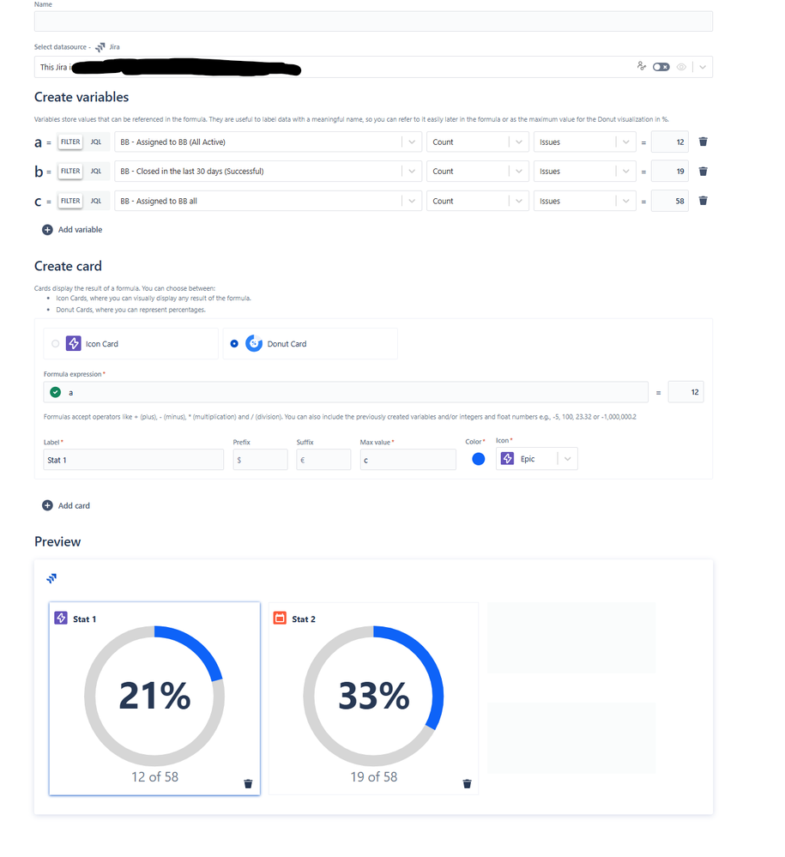Open the blue Color picker swatch
785x857 pixels.
tap(479, 459)
